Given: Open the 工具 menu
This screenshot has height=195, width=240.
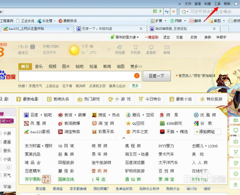Looking at the screenshot, I should pyautogui.click(x=217, y=4).
